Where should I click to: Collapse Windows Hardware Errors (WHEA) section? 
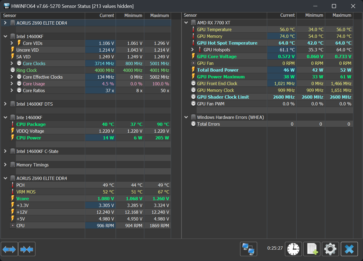point(186,117)
